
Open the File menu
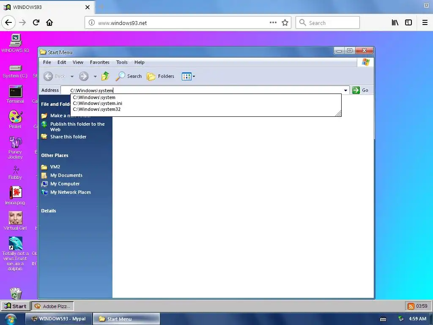(x=47, y=62)
